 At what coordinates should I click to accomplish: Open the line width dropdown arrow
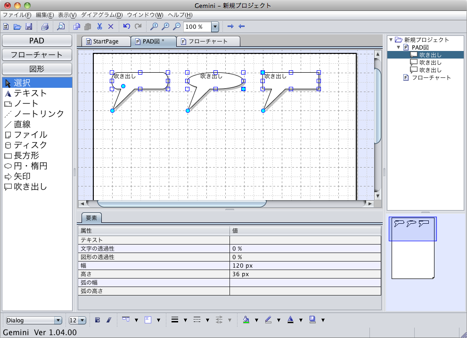(185, 320)
